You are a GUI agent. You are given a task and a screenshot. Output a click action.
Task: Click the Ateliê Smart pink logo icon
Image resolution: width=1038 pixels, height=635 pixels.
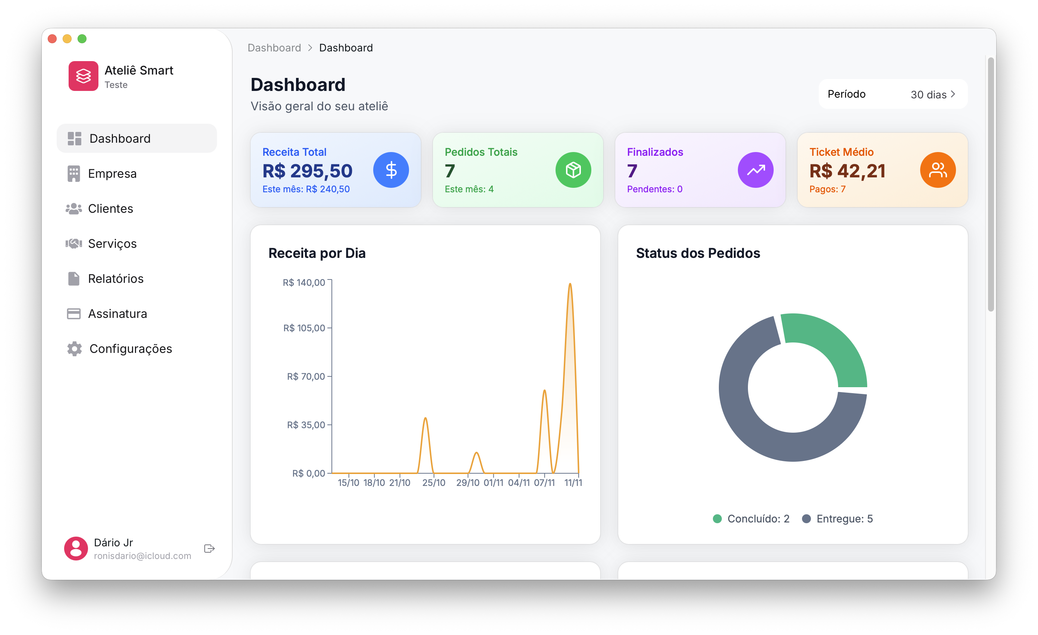tap(84, 76)
